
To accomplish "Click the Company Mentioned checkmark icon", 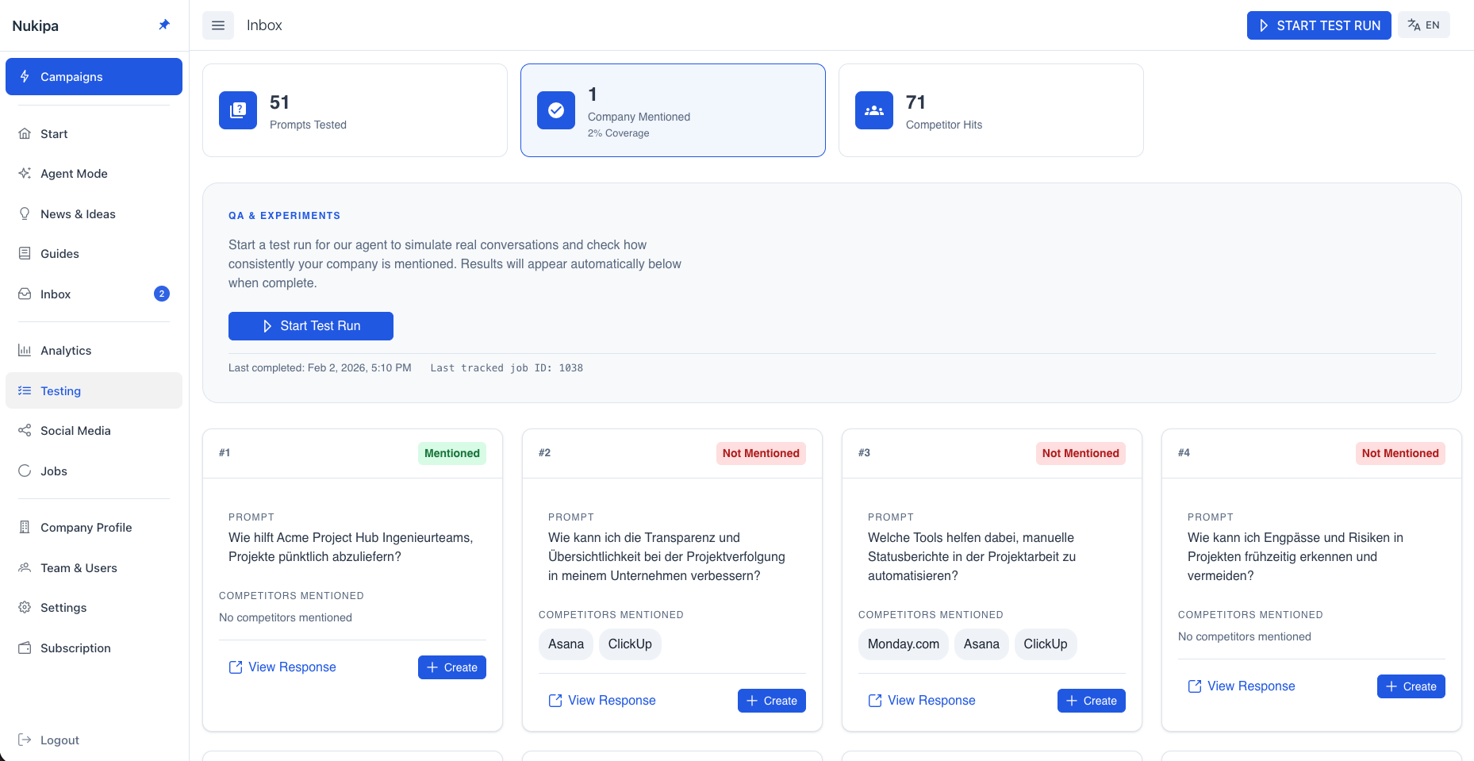I will pyautogui.click(x=556, y=110).
